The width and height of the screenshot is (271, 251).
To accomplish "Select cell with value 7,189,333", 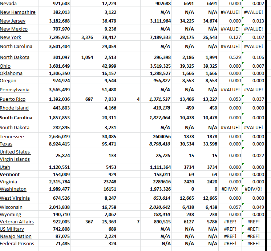I will (156, 37).
